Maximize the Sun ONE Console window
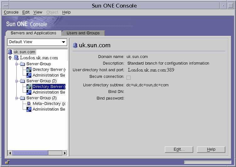236x167 pixels. pos(230,6)
